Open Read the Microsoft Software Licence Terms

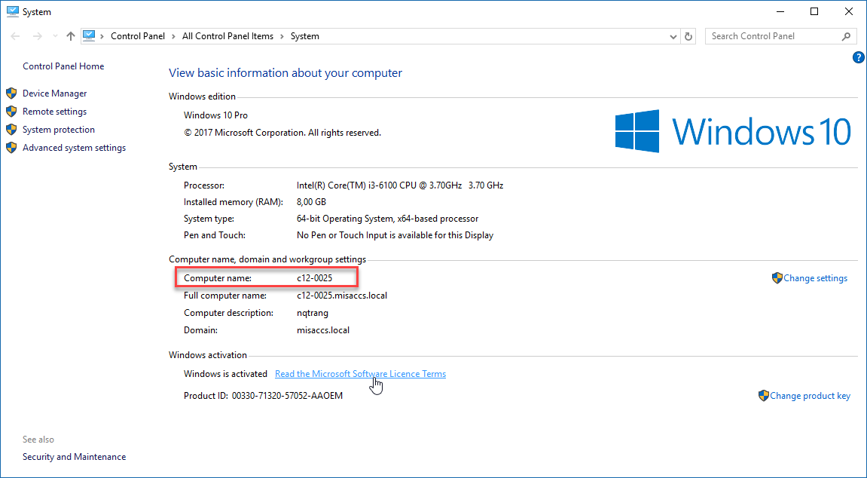pyautogui.click(x=360, y=374)
